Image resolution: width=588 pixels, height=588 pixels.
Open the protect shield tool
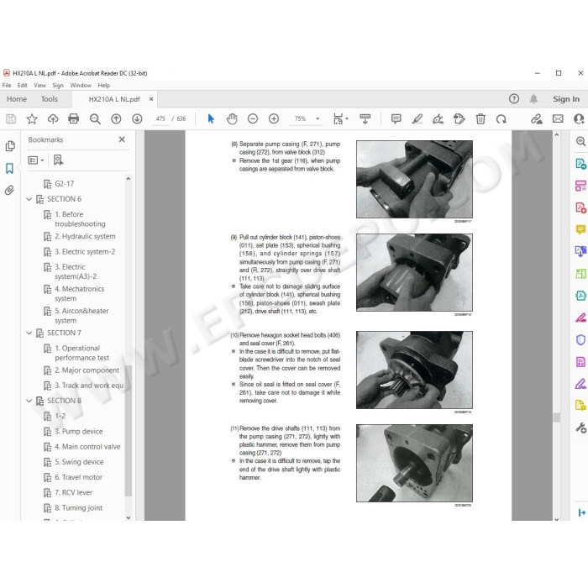pyautogui.click(x=580, y=339)
